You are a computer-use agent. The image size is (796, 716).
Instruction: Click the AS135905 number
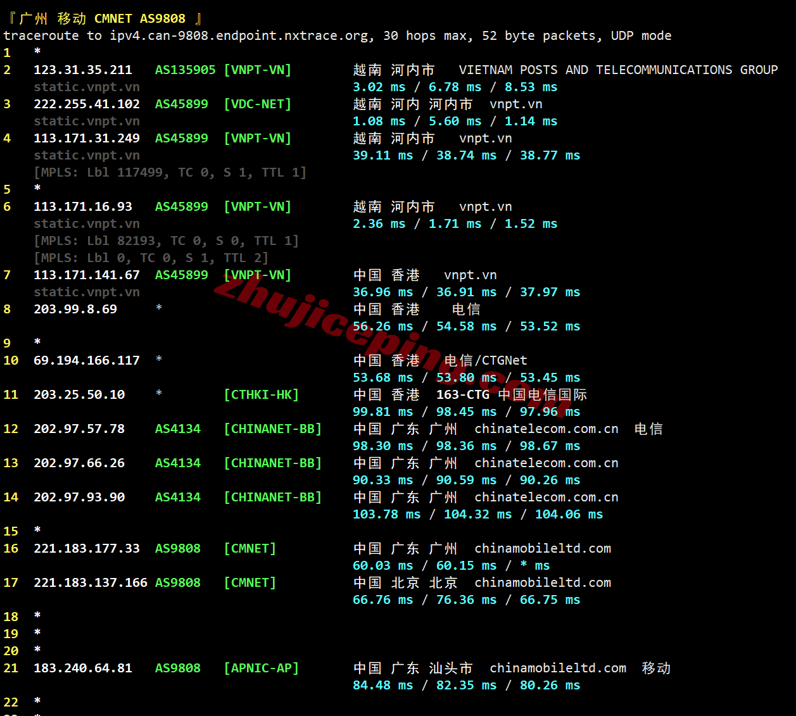coord(185,70)
